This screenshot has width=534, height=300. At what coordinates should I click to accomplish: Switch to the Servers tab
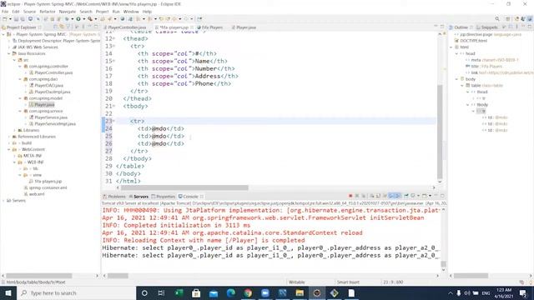coord(139,197)
